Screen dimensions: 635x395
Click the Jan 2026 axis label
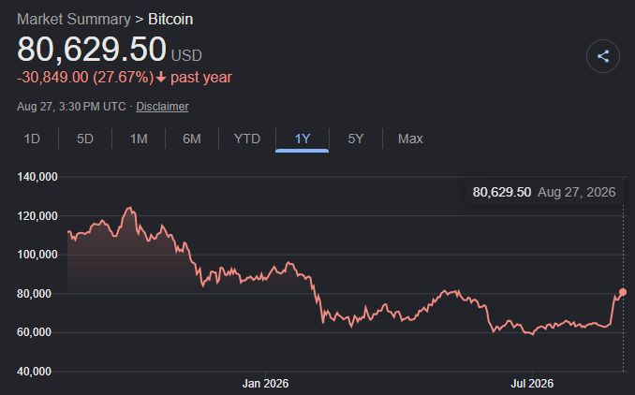tap(265, 383)
